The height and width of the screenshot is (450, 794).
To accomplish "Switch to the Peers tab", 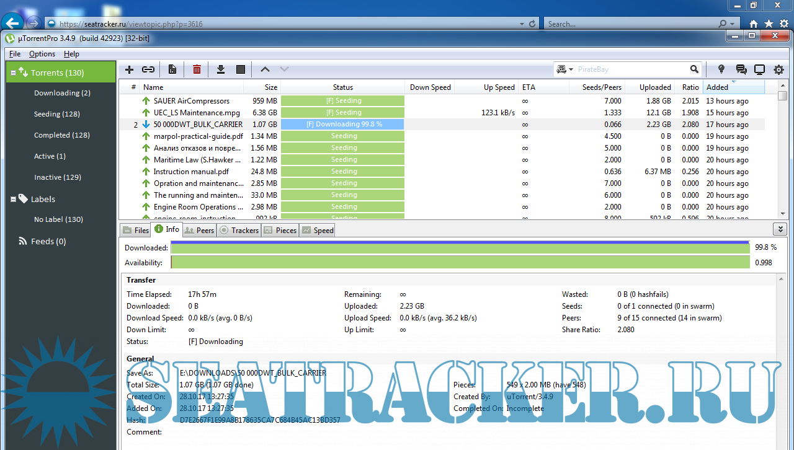I will (199, 230).
